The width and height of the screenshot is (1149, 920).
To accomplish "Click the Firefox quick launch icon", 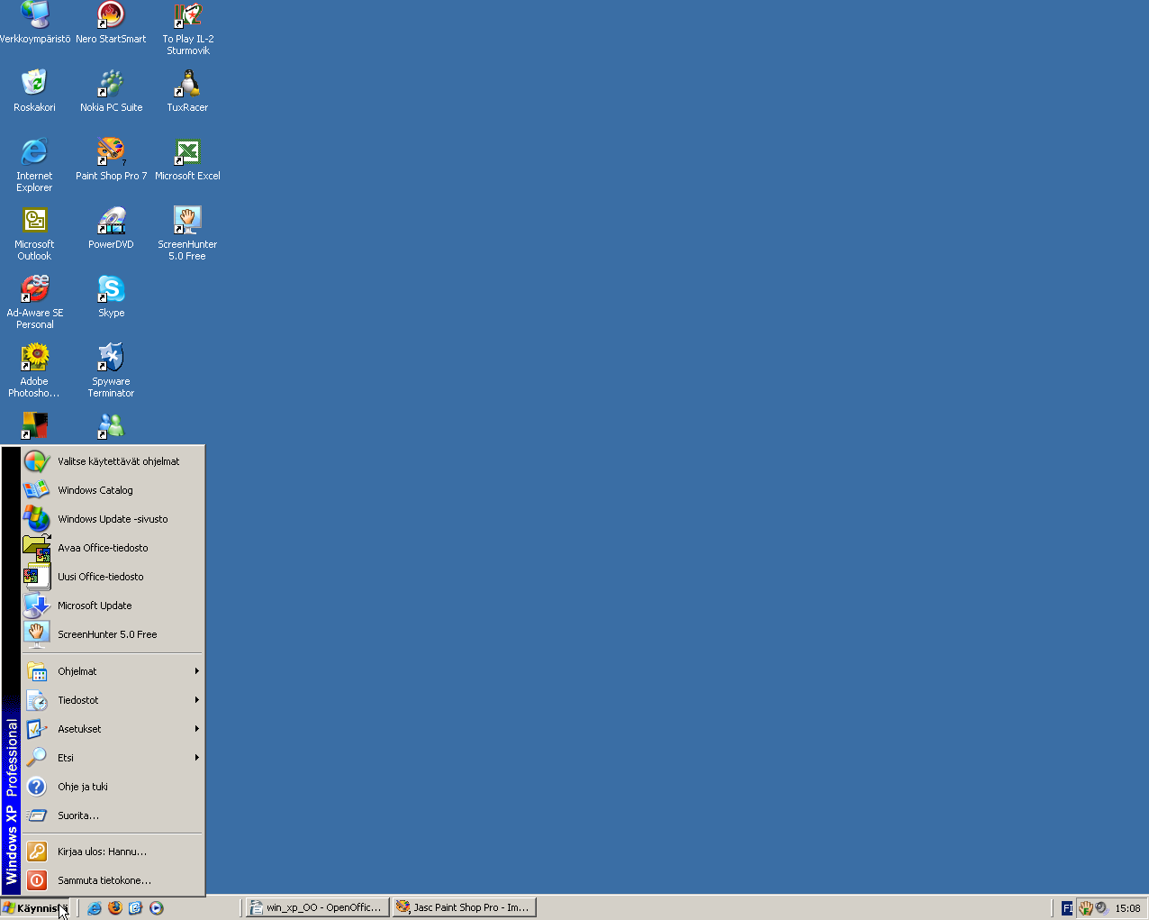I will pos(115,908).
